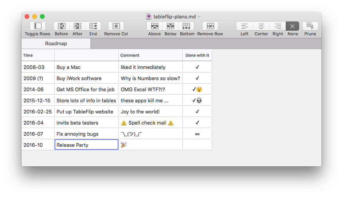Set column alignment to Left

tap(245, 26)
